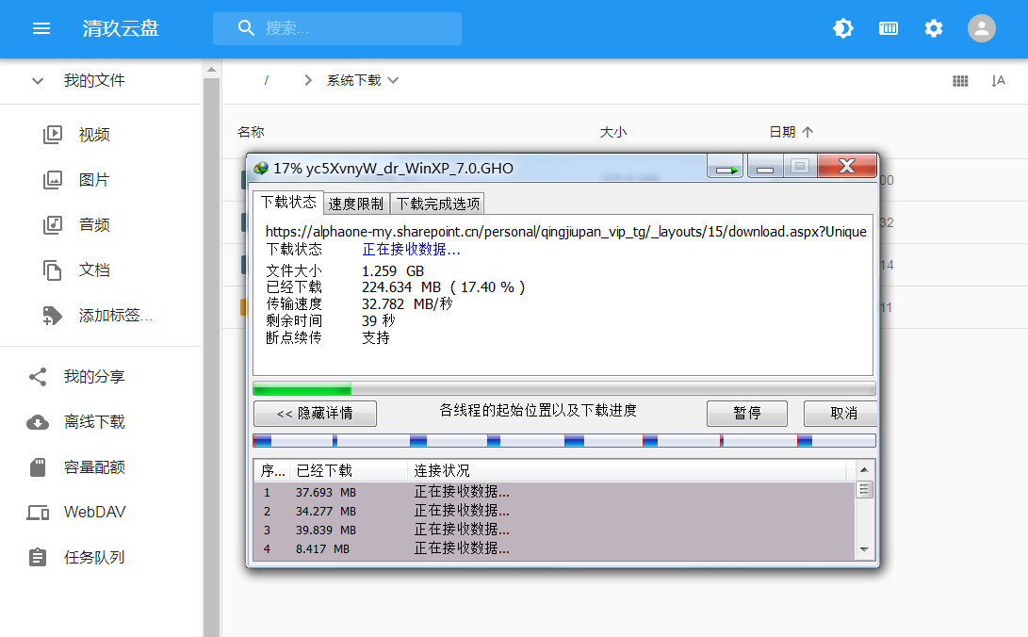
Task: Cancel the download with 取消 button
Action: [840, 413]
